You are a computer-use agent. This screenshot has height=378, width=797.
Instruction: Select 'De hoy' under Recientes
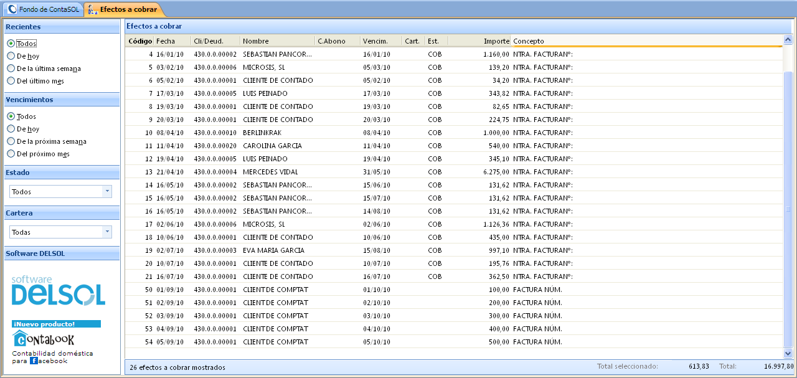11,56
